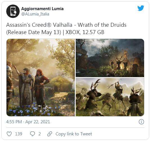Click the Twitter bird logo
The image size is (150, 141).
click(x=141, y=8)
